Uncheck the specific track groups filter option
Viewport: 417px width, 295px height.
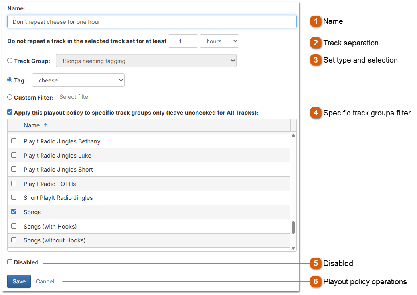pos(9,112)
